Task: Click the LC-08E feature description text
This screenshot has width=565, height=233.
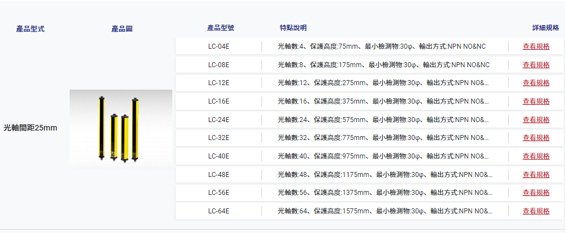Action: click(x=384, y=65)
